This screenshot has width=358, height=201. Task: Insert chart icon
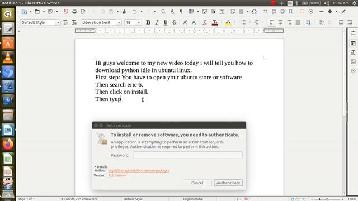[x=213, y=12]
